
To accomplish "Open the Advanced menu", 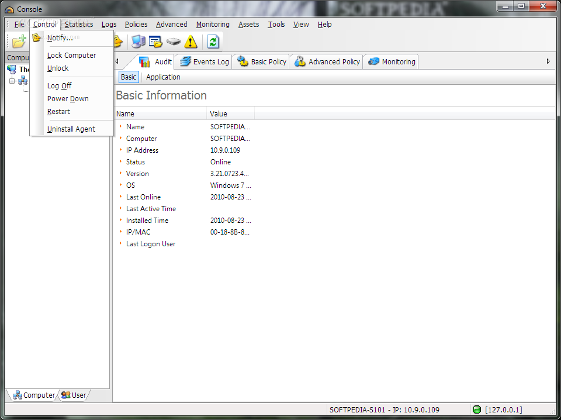I will tap(172, 25).
